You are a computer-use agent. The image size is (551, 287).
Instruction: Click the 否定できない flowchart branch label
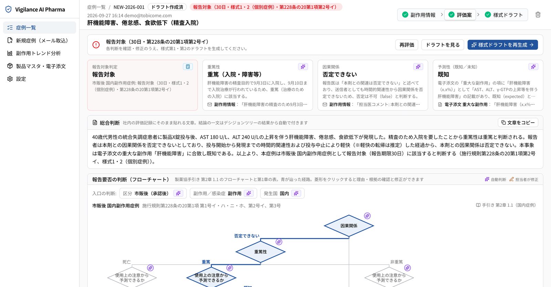[x=247, y=236]
